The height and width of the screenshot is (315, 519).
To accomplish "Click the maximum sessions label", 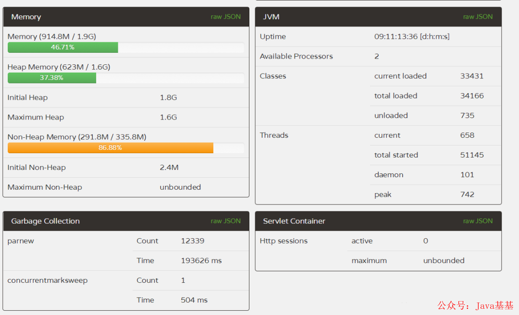I will 369,261.
